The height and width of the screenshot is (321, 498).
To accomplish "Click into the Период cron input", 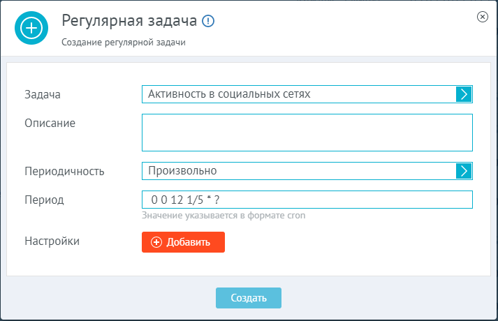I will pos(307,200).
